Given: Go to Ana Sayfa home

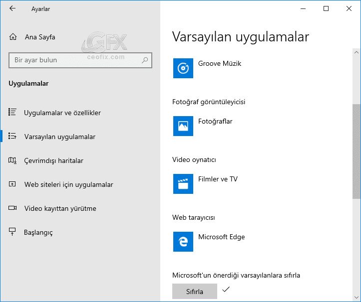Looking at the screenshot, I should pyautogui.click(x=40, y=37).
